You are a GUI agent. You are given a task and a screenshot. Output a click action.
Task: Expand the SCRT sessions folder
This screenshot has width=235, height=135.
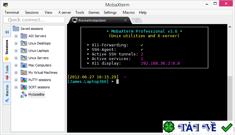16,87
